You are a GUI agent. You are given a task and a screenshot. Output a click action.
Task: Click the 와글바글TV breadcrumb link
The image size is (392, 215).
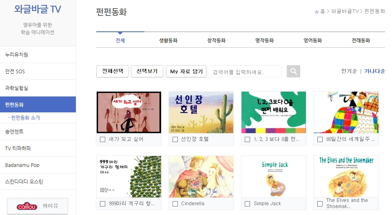345,11
